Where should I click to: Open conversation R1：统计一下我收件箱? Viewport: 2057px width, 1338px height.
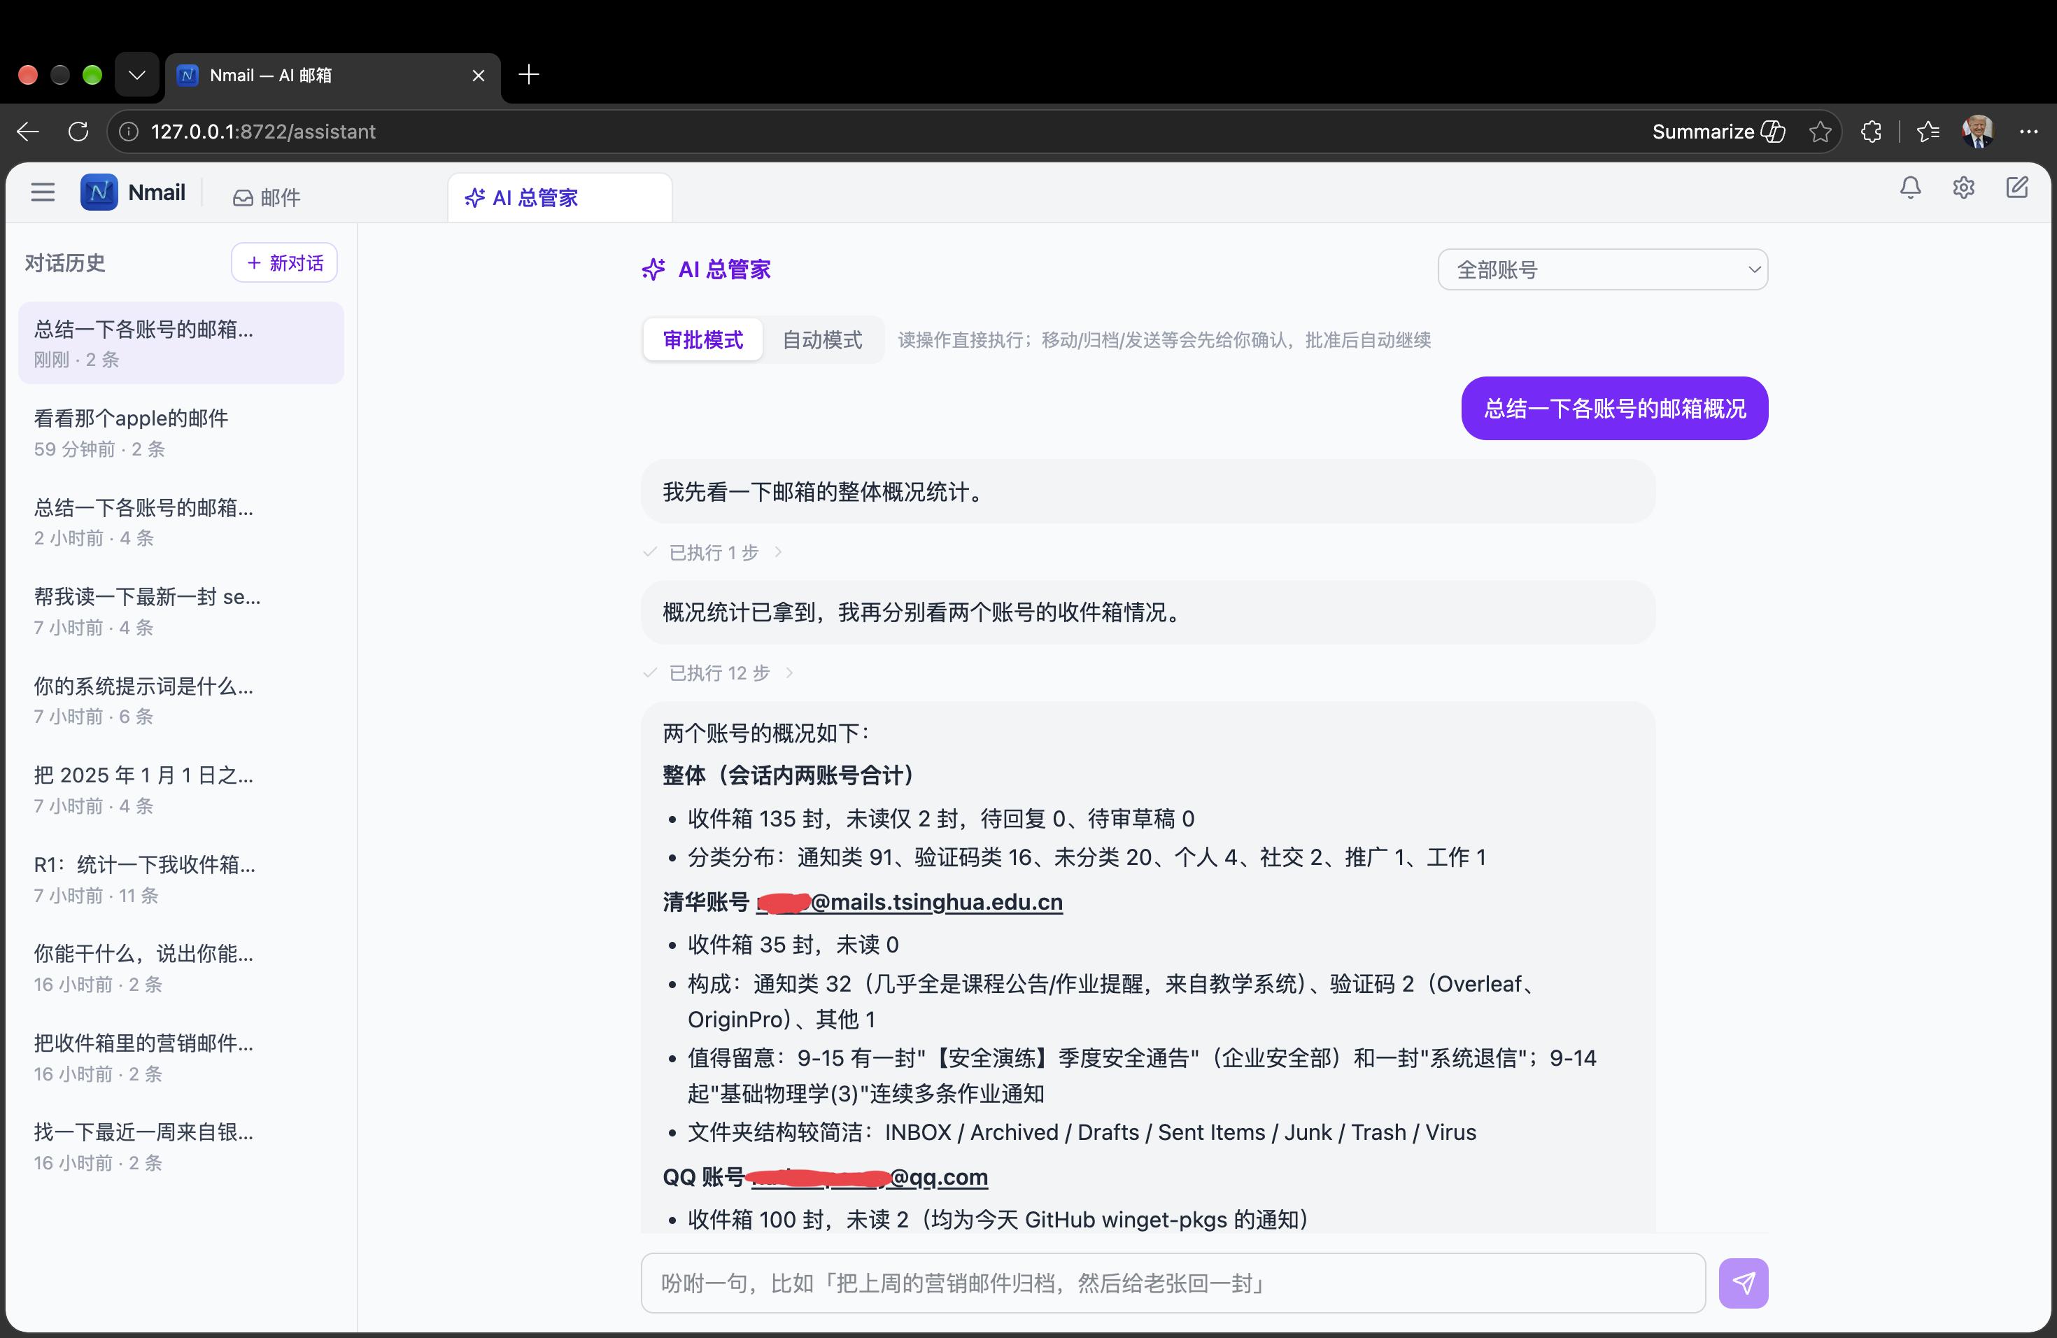(181, 879)
